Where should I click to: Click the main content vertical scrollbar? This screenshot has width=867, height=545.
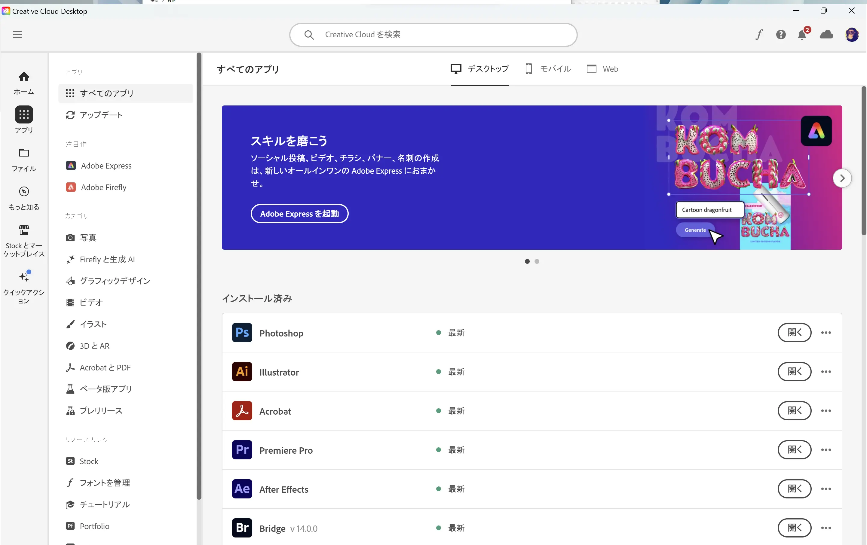coord(864,160)
